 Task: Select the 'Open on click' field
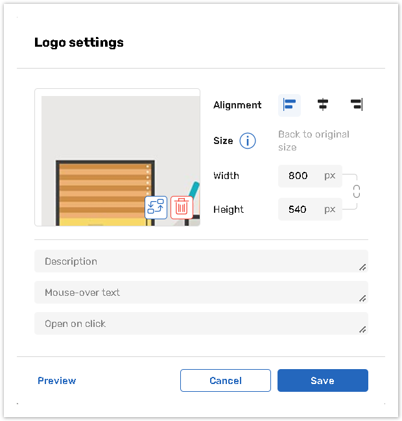195,324
